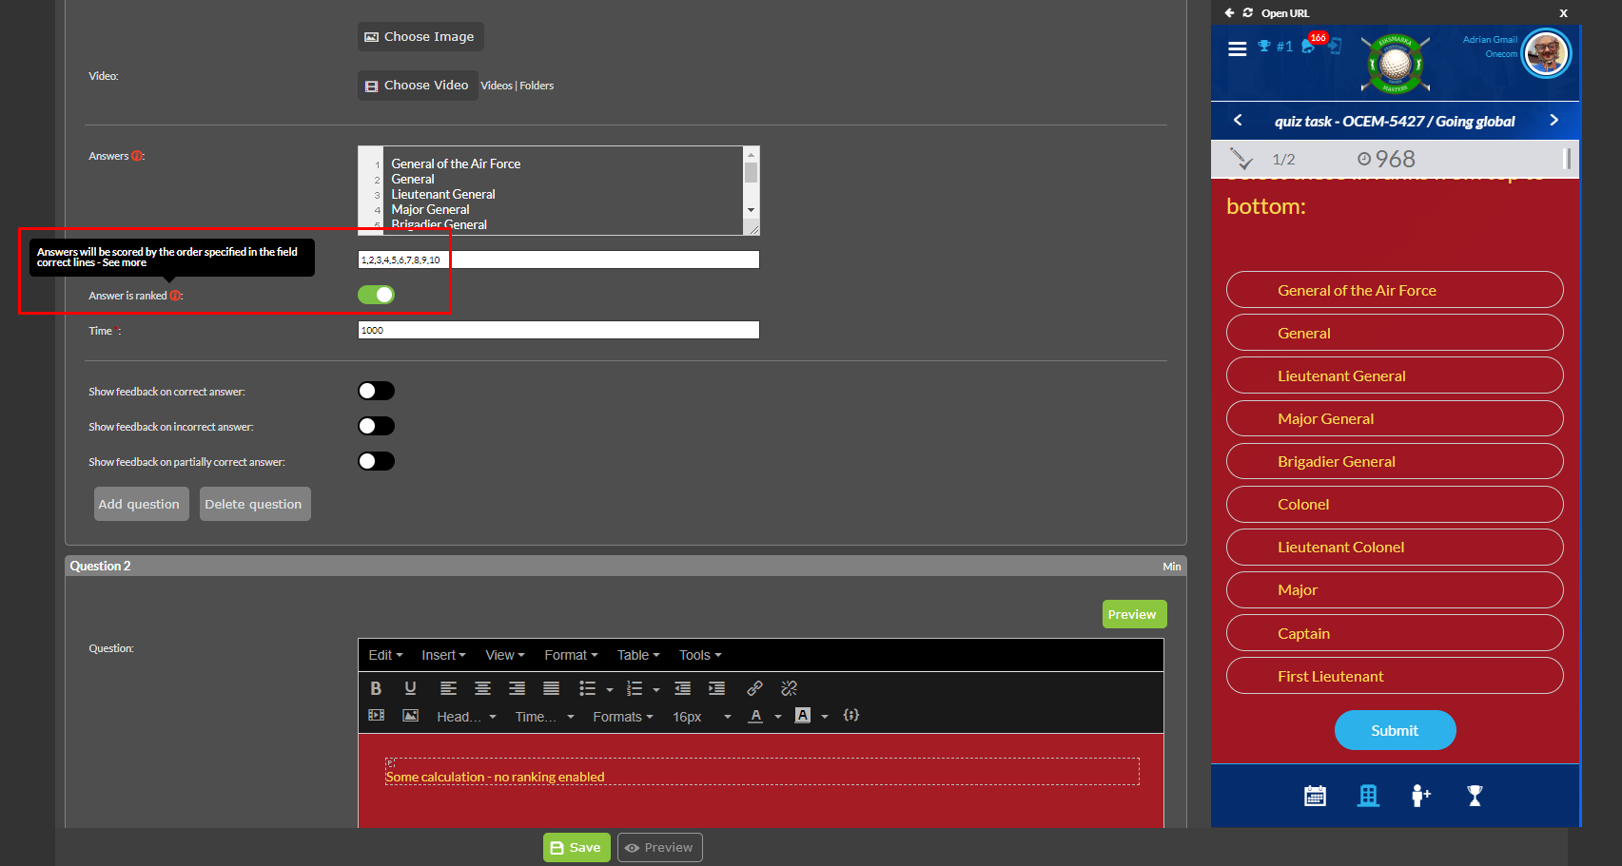Viewport: 1622px width, 866px height.
Task: Click the Time input field showing 1000
Action: tap(558, 330)
